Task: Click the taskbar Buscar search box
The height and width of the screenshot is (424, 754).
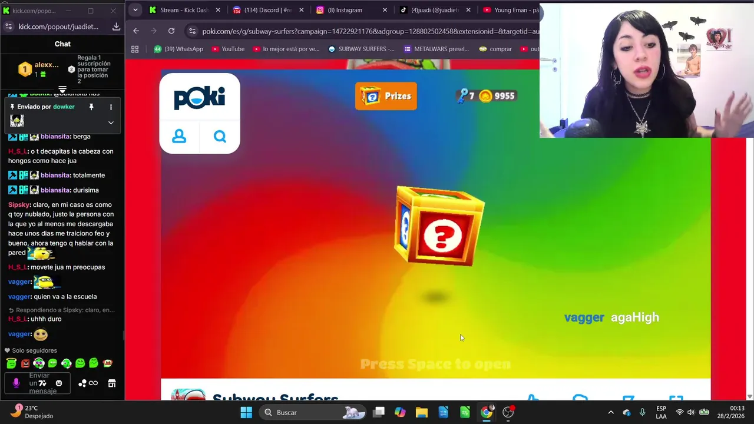Action: pos(314,412)
